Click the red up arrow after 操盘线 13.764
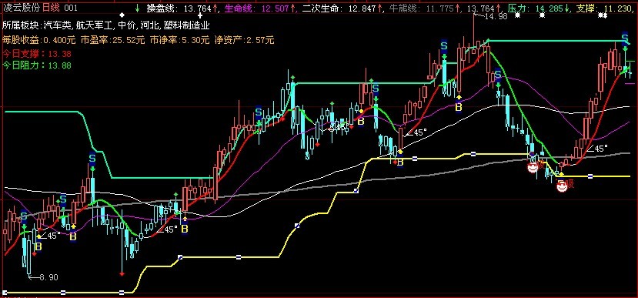This screenshot has height=298, width=638. pos(215,8)
